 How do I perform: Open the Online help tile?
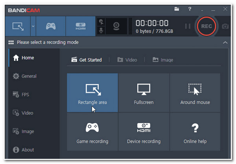click(195, 132)
